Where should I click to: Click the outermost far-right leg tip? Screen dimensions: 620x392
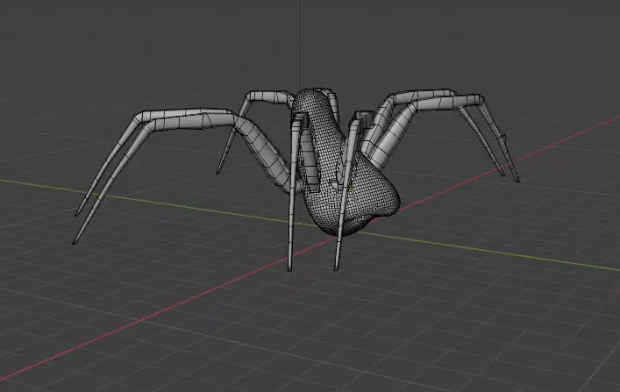[x=517, y=179]
